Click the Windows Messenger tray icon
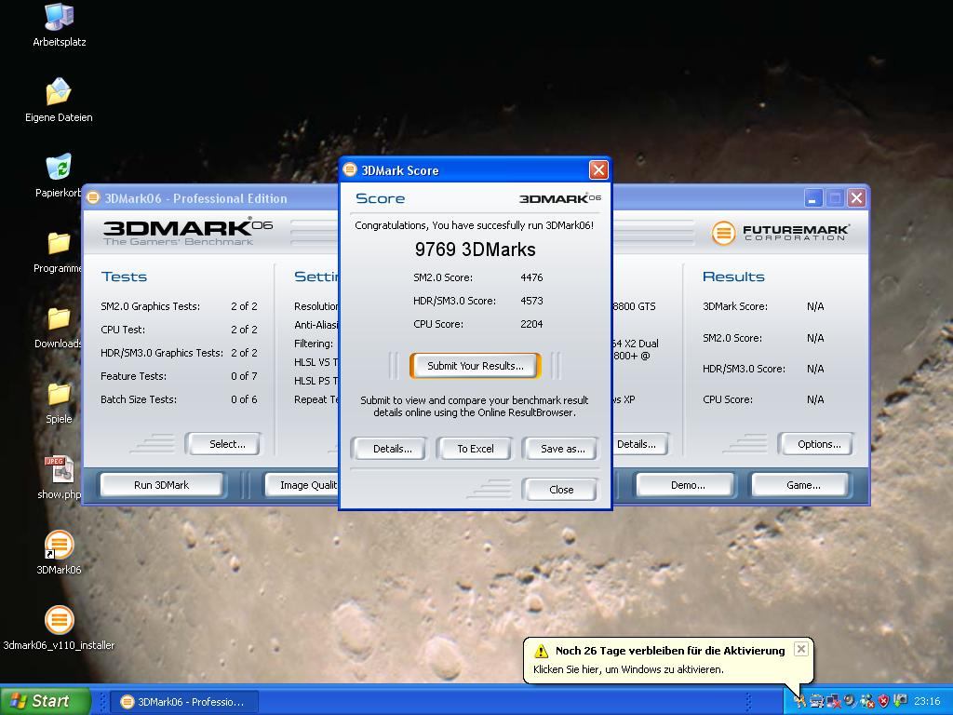 tap(867, 701)
